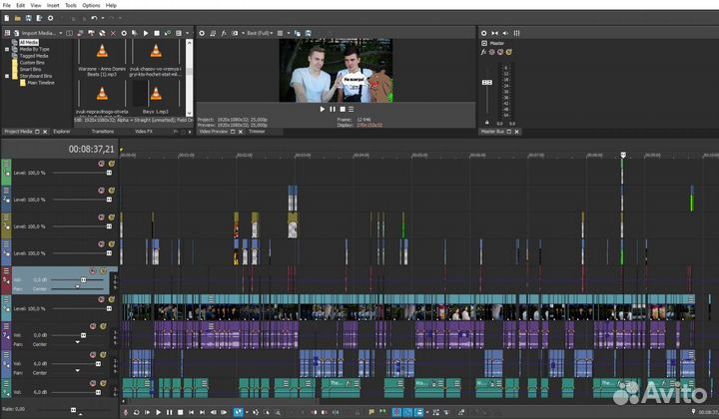Click the record button on timeline transport bar
Image resolution: width=719 pixels, height=419 pixels.
click(x=126, y=412)
